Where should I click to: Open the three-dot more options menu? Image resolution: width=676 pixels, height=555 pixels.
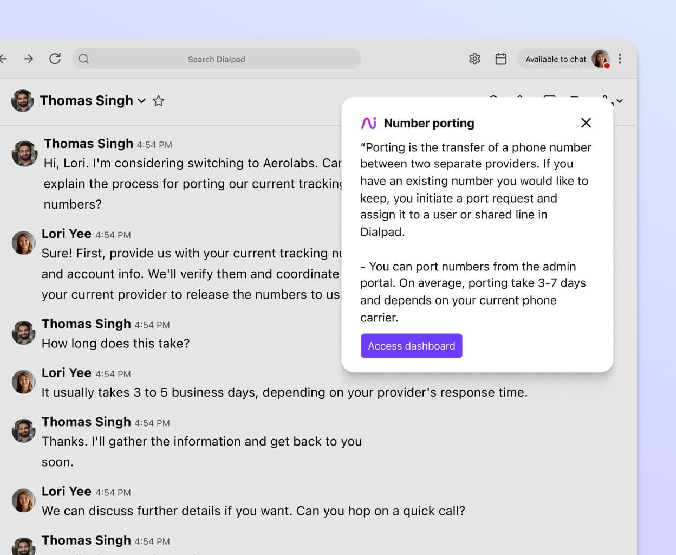point(620,59)
